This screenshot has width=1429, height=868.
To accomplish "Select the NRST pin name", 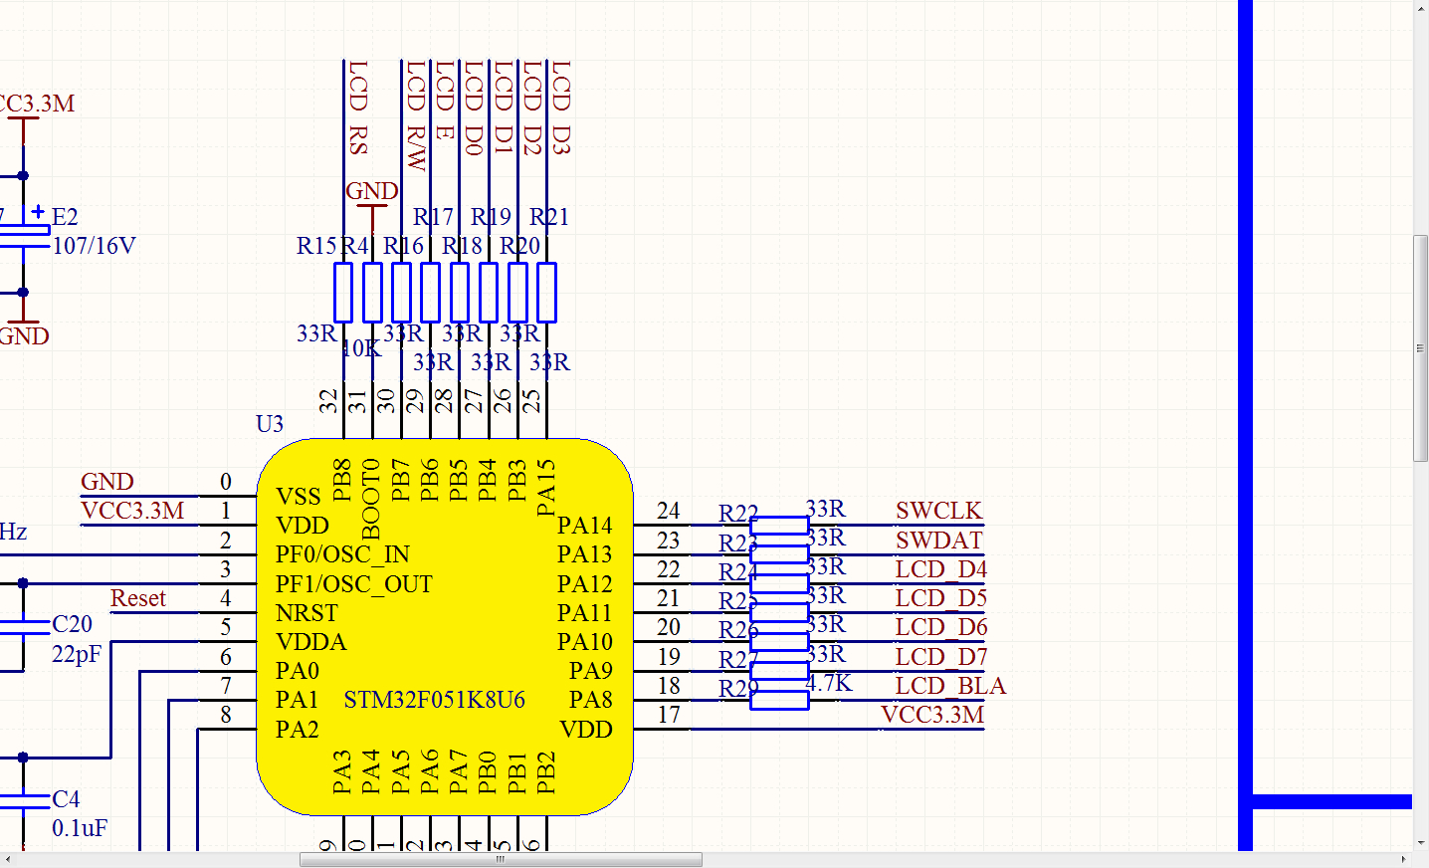I will tap(306, 613).
